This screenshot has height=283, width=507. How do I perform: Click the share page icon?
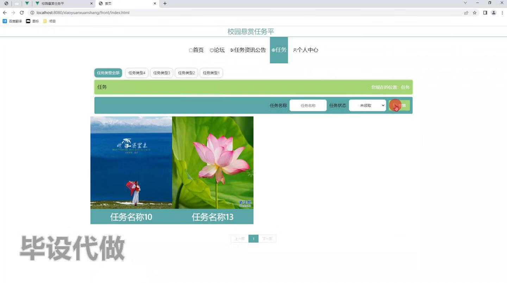tap(466, 13)
